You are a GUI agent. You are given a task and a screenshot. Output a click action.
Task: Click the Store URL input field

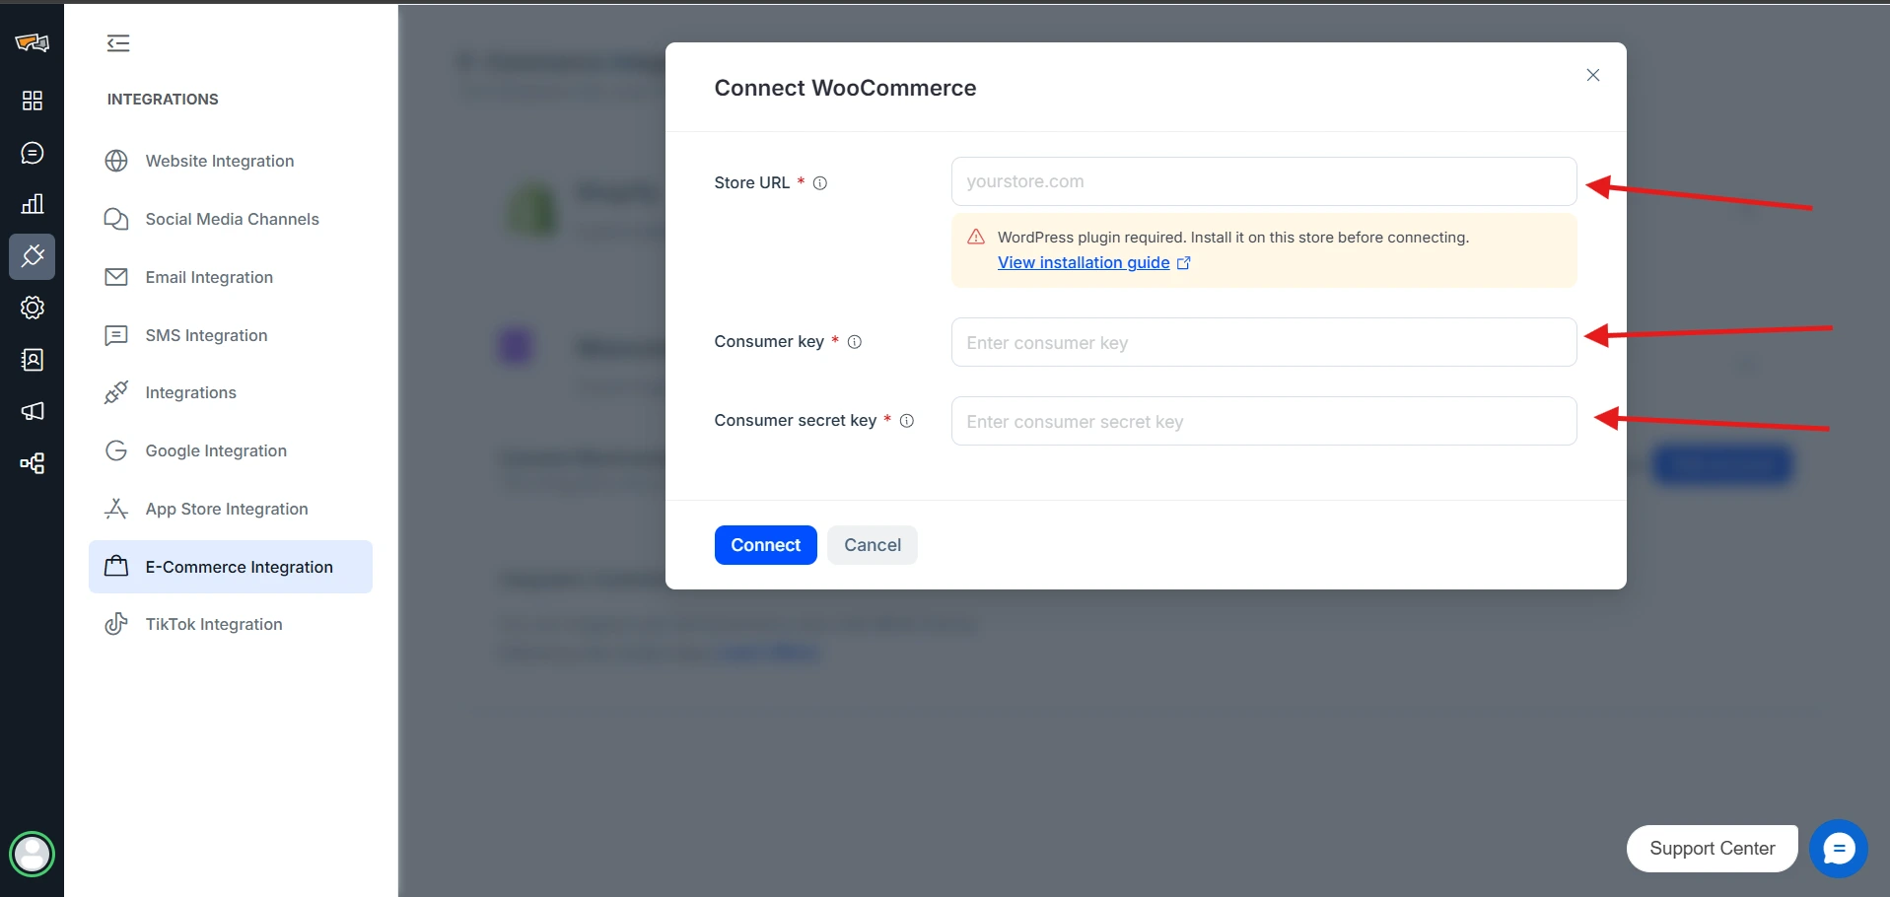pos(1263,181)
